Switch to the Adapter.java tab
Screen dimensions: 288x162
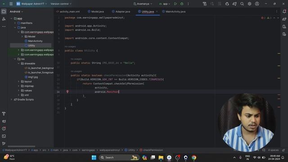tap(121, 12)
